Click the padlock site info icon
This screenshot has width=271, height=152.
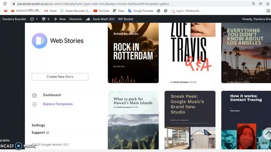14,4
